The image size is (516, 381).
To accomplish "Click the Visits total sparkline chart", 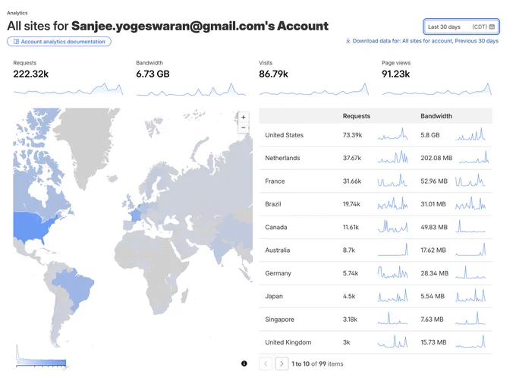I will pos(314,89).
